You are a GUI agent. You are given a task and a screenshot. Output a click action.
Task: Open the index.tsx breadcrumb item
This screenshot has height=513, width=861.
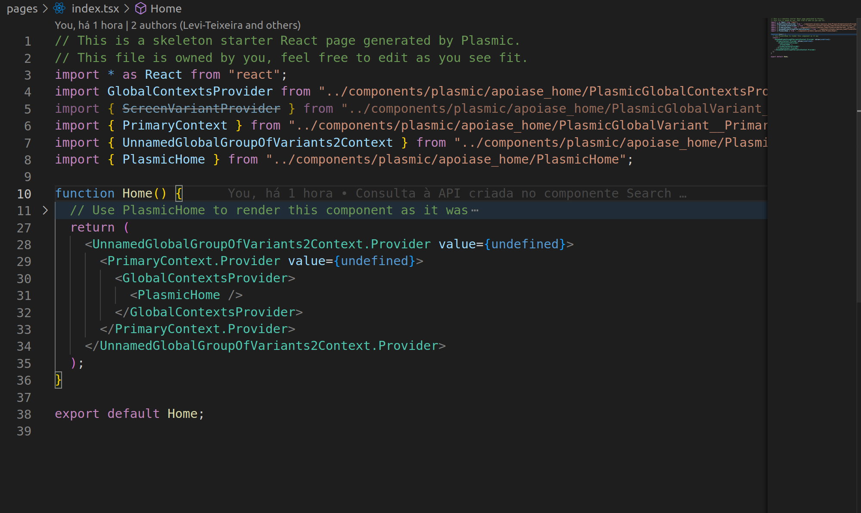(95, 9)
